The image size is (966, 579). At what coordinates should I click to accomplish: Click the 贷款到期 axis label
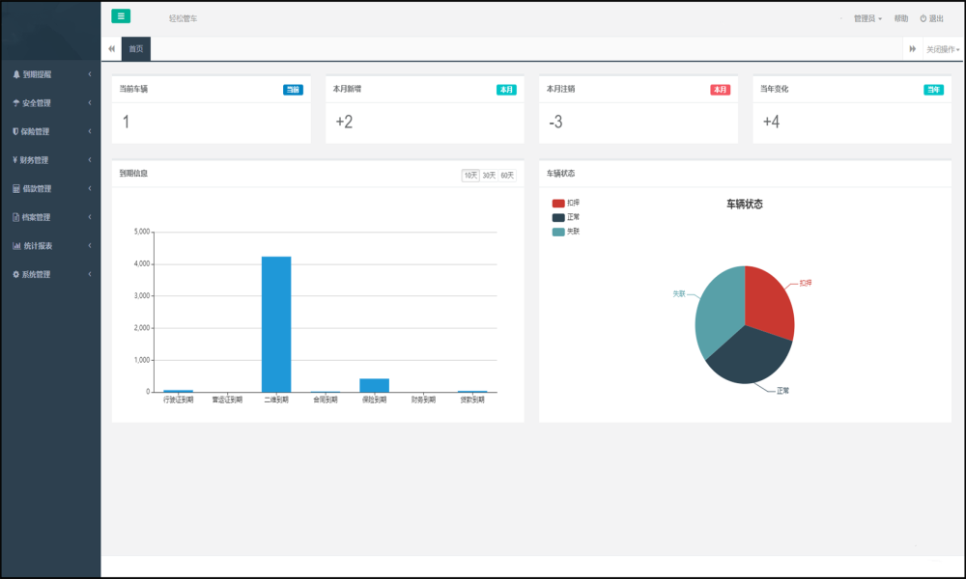pyautogui.click(x=472, y=400)
